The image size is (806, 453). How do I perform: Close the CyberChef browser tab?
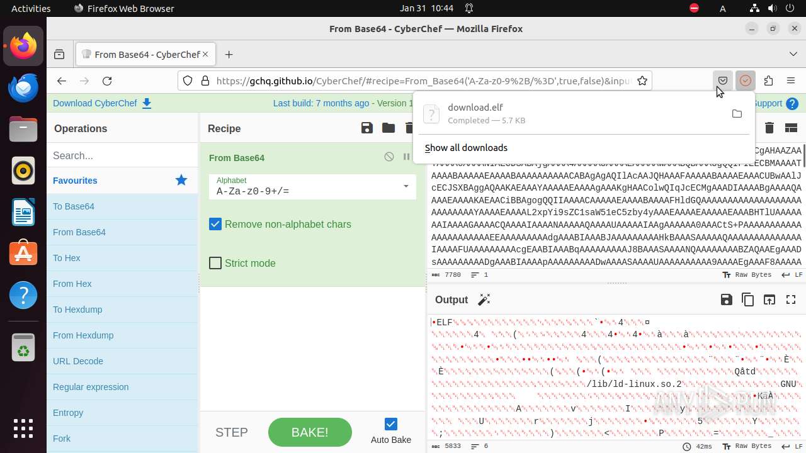coord(205,55)
